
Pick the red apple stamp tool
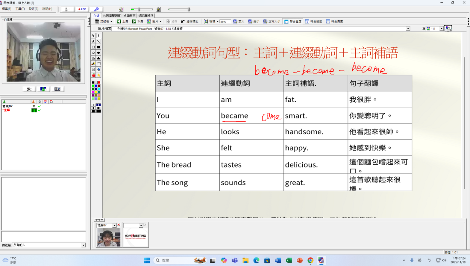point(93,75)
